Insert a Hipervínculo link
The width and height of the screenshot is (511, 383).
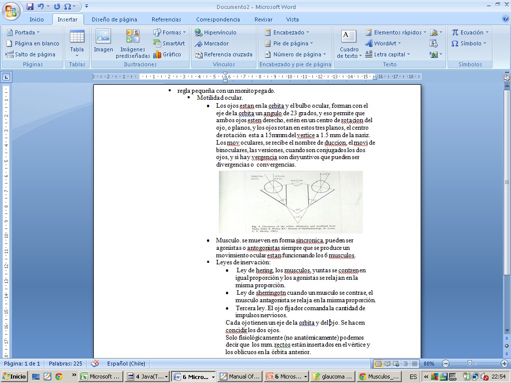point(216,32)
